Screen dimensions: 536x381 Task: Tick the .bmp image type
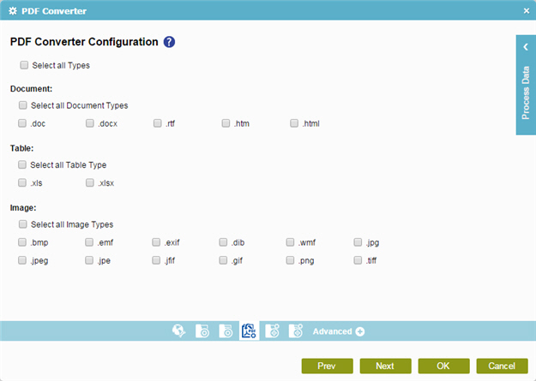coord(22,242)
